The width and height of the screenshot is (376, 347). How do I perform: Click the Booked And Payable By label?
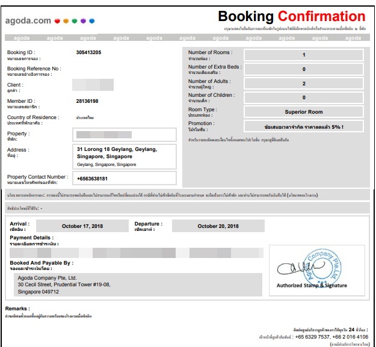click(x=42, y=263)
